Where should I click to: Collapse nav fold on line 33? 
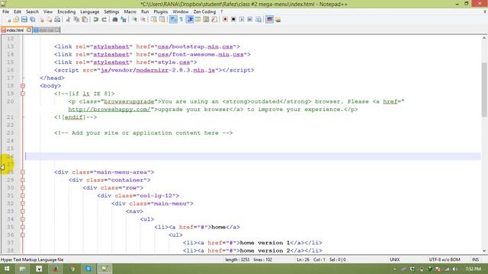coord(23,212)
